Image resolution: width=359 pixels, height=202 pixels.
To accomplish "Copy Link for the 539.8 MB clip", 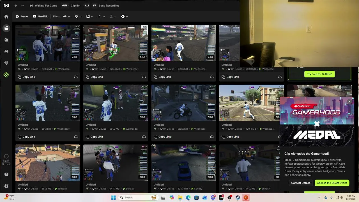I will [x=26, y=77].
